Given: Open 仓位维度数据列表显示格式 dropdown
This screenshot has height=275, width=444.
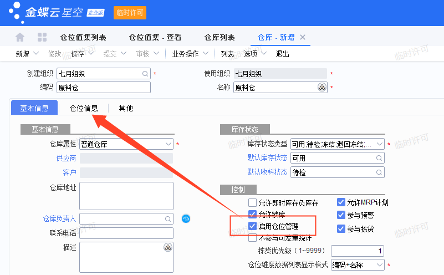Looking at the screenshot, I should tap(358, 265).
